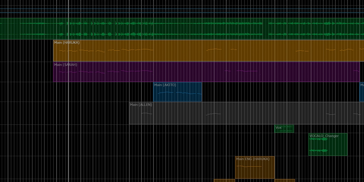This screenshot has height=182, width=364.
Task: Click the "Main ENG (HARUKA)" clip name label
Action: [253, 159]
